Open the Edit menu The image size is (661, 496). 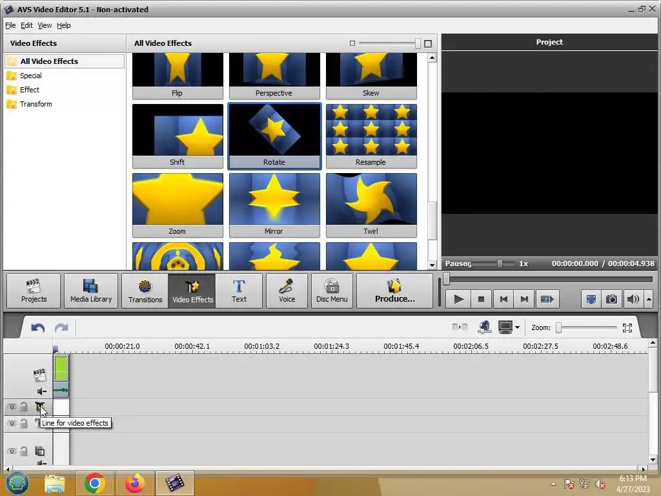26,25
